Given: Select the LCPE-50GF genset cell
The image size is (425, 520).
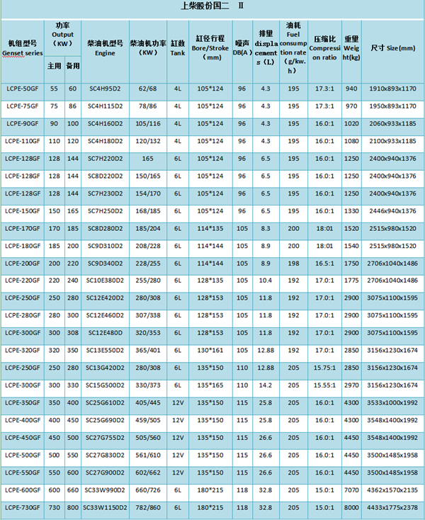Looking at the screenshot, I should (22, 88).
